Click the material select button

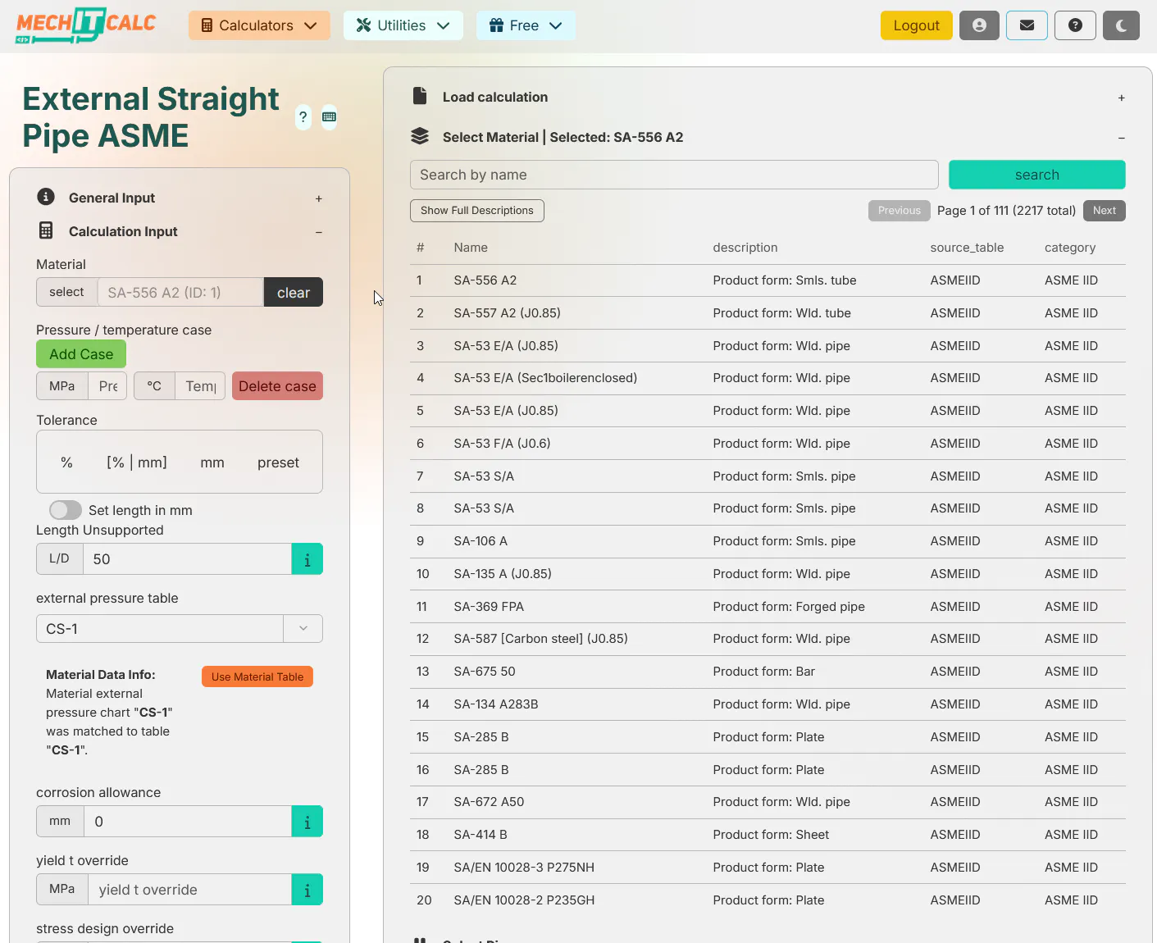click(66, 293)
